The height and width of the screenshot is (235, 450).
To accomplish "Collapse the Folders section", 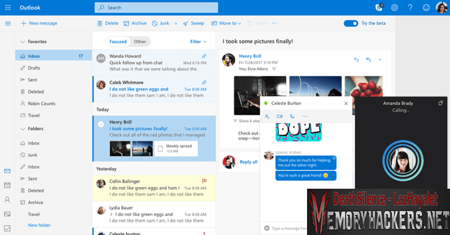I will tap(22, 129).
